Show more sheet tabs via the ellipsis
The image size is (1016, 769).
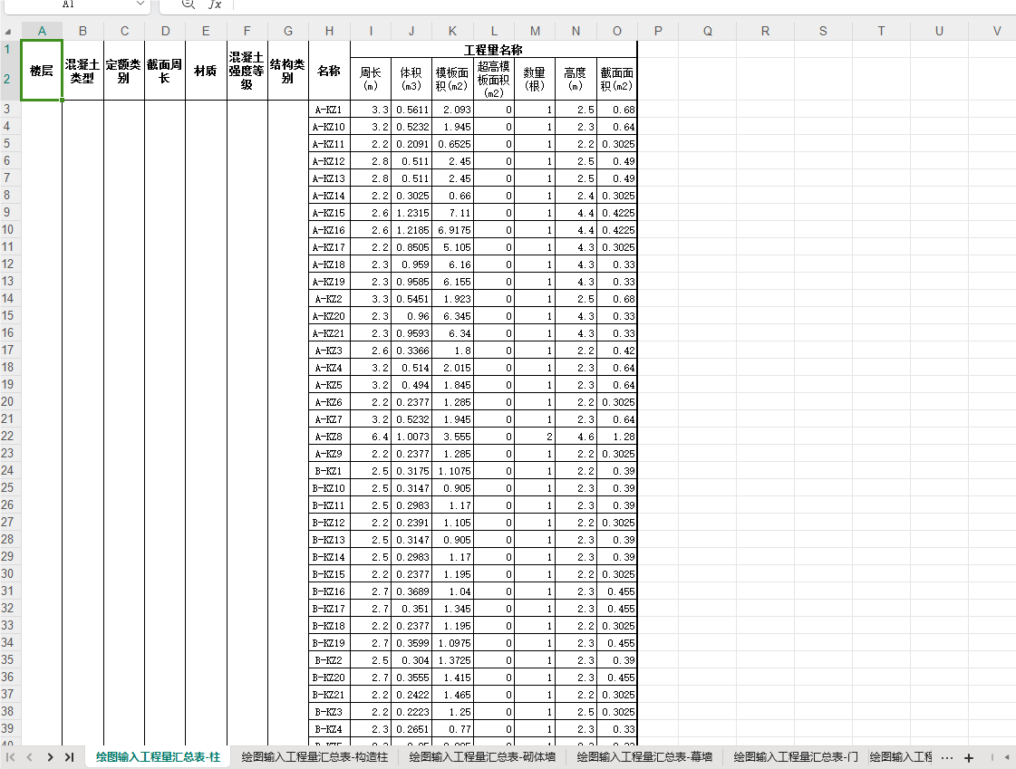pos(947,757)
